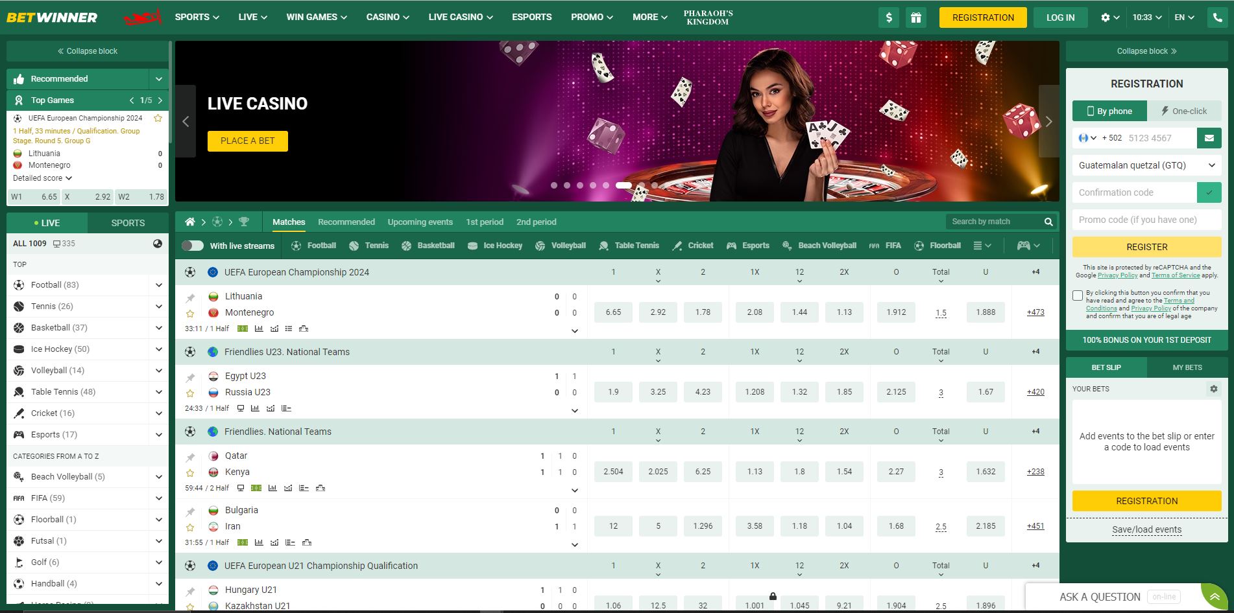Click left sidebar scrollbar
Image resolution: width=1234 pixels, height=613 pixels.
coord(170,91)
